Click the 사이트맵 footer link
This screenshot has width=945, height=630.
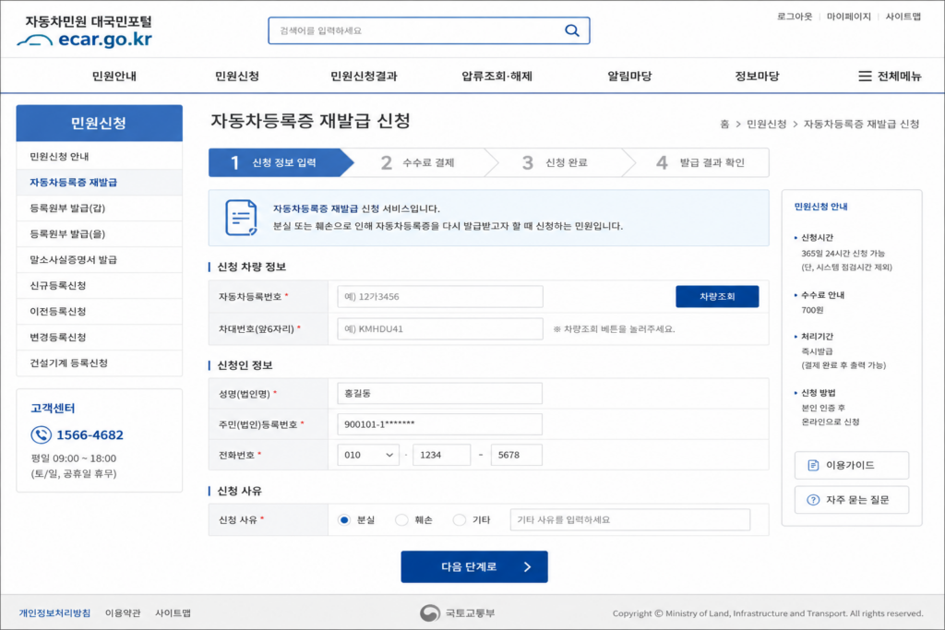(173, 613)
